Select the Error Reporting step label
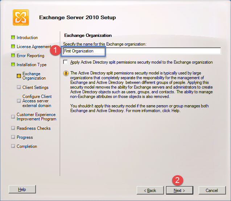 click(30, 56)
